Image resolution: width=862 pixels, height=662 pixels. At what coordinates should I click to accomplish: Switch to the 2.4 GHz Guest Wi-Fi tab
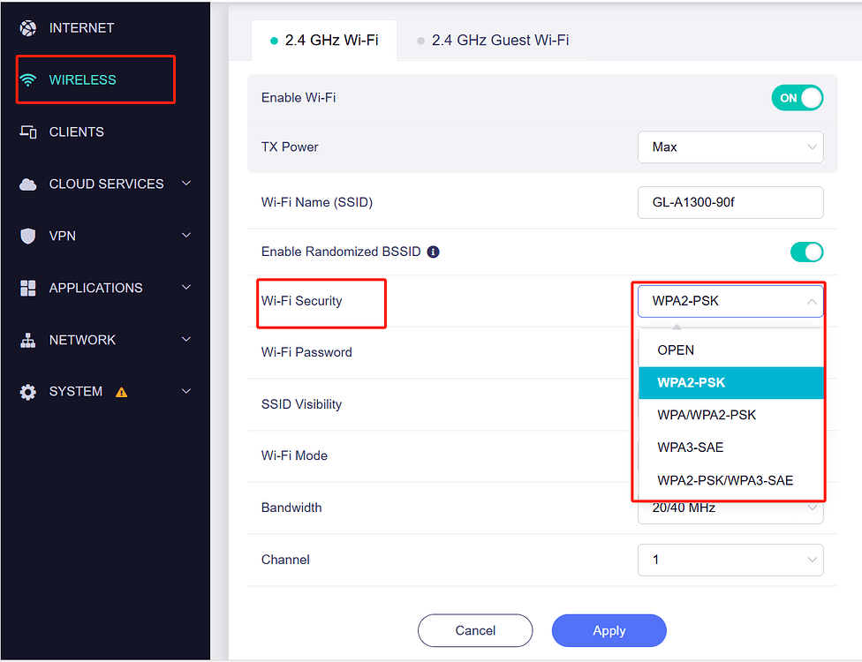493,41
